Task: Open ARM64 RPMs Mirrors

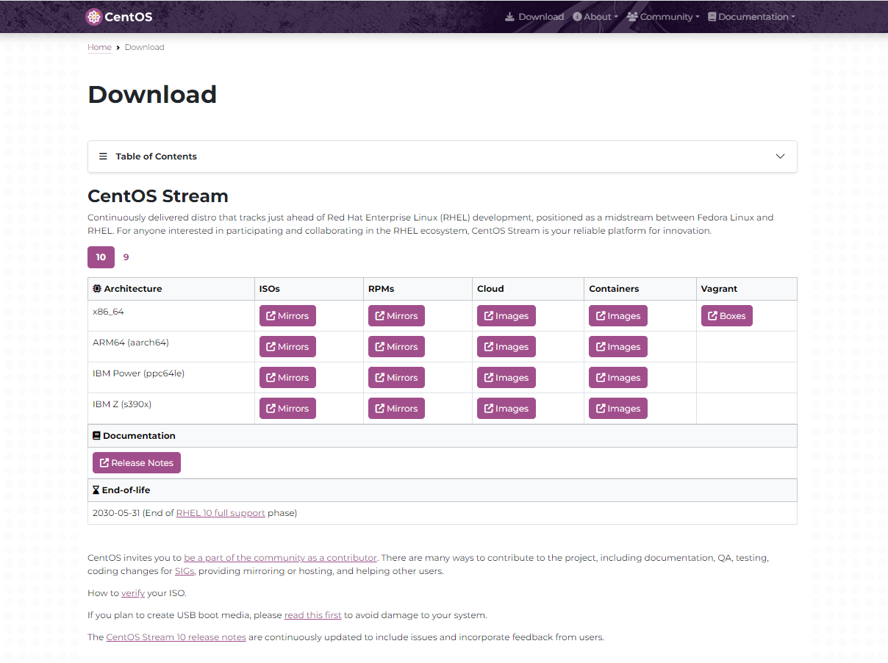Action: pos(396,347)
